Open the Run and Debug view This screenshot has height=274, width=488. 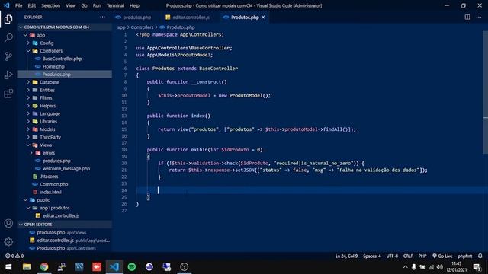pos(8,75)
